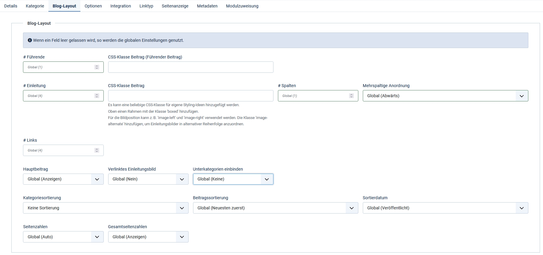Click the 'Unterkategorien einbinden' label
The image size is (543, 255).
click(218, 169)
